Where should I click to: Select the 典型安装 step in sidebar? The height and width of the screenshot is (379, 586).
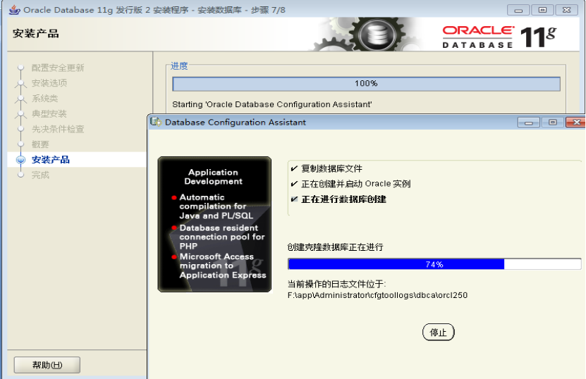pos(49,113)
